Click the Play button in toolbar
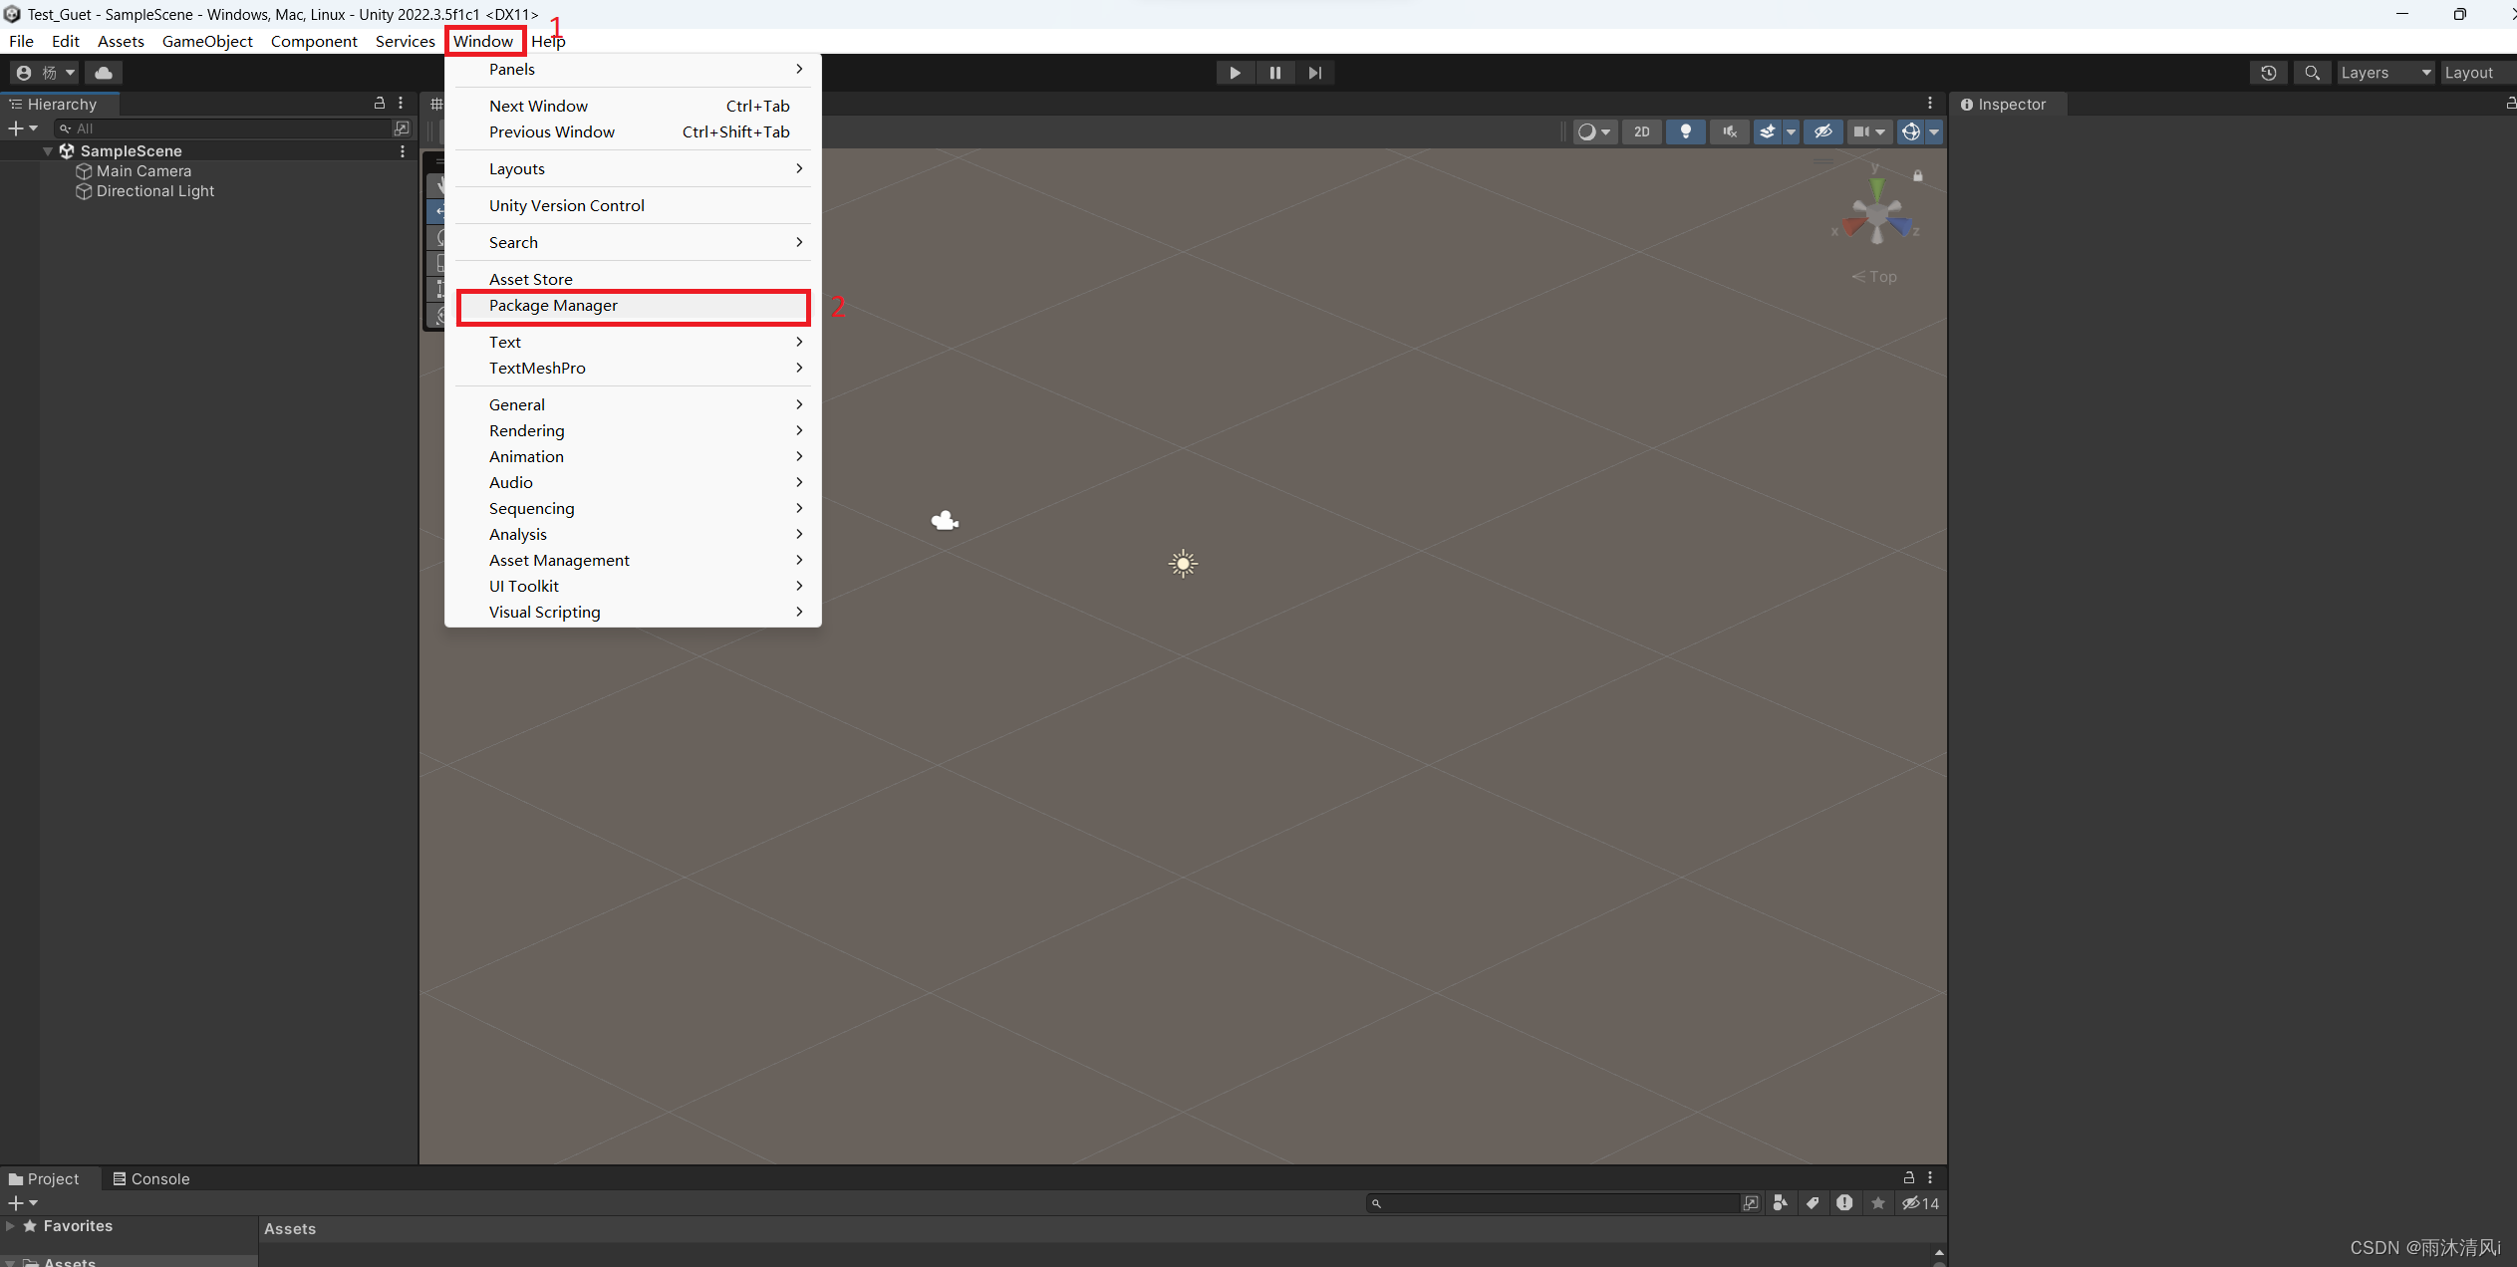The height and width of the screenshot is (1267, 2517). point(1235,73)
